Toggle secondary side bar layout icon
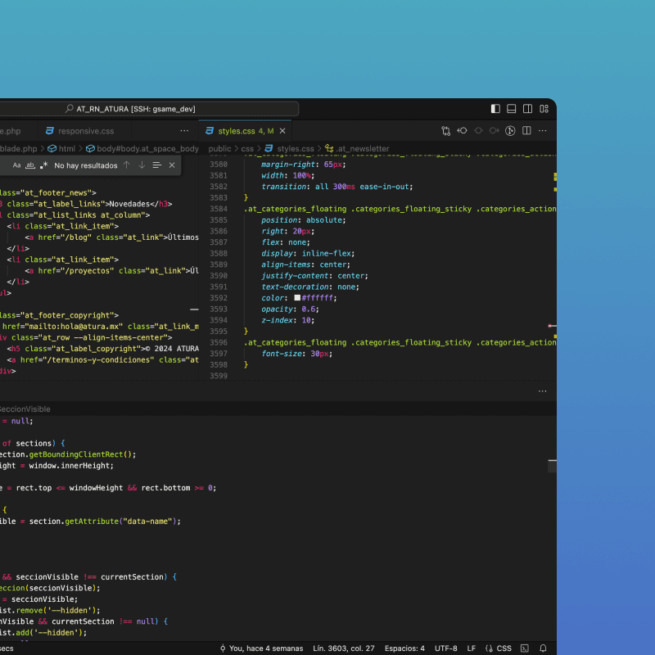Screen dimensions: 655x655 pos(527,109)
